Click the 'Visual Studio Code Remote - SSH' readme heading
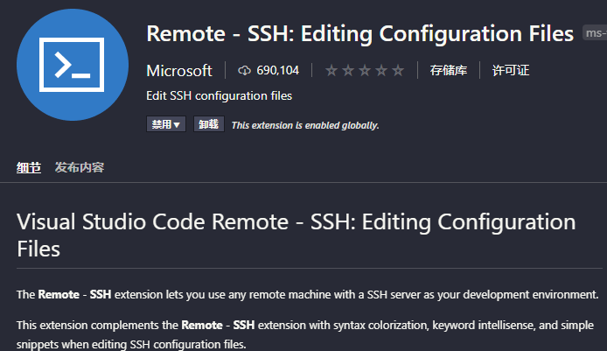This screenshot has height=351, width=607. (x=297, y=235)
